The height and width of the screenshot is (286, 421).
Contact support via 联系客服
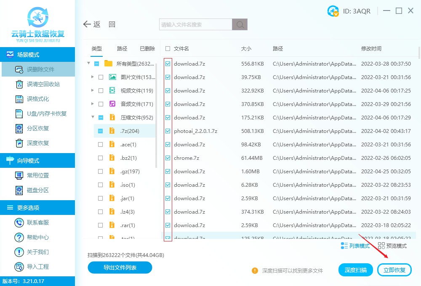click(x=38, y=222)
